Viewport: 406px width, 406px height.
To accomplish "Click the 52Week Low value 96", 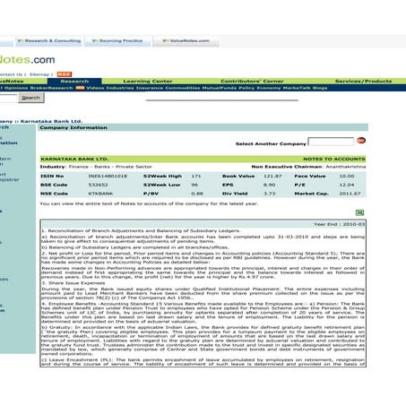I will click(194, 185).
